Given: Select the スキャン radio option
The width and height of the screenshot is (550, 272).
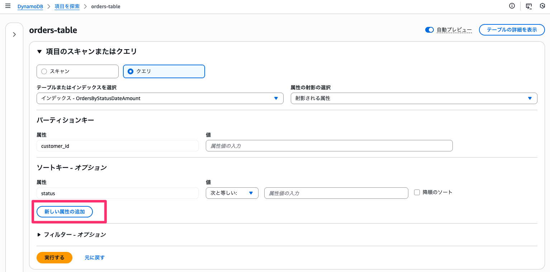Looking at the screenshot, I should (44, 71).
